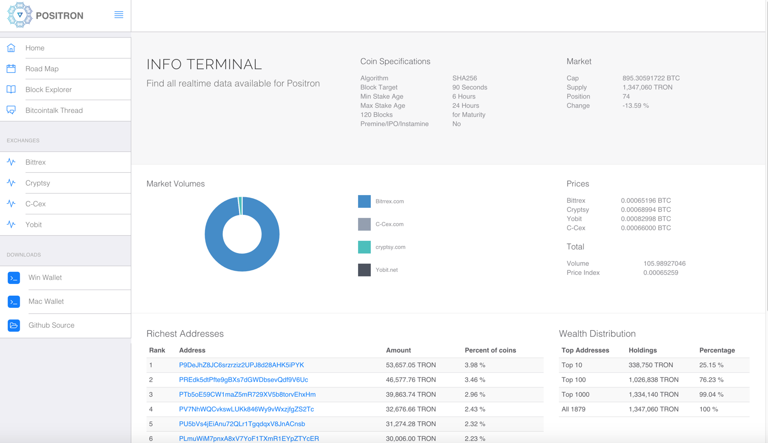Click the Bitrrex.com blue legend swatch
The width and height of the screenshot is (768, 443).
pos(364,201)
